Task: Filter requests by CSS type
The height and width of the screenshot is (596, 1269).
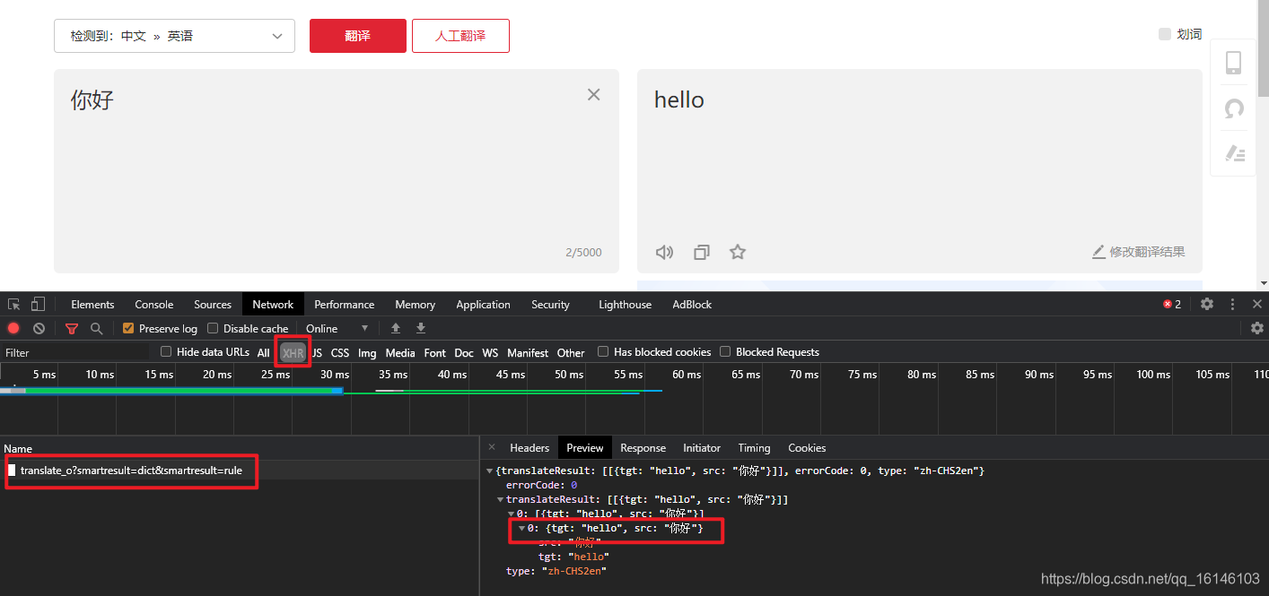Action: pos(340,352)
